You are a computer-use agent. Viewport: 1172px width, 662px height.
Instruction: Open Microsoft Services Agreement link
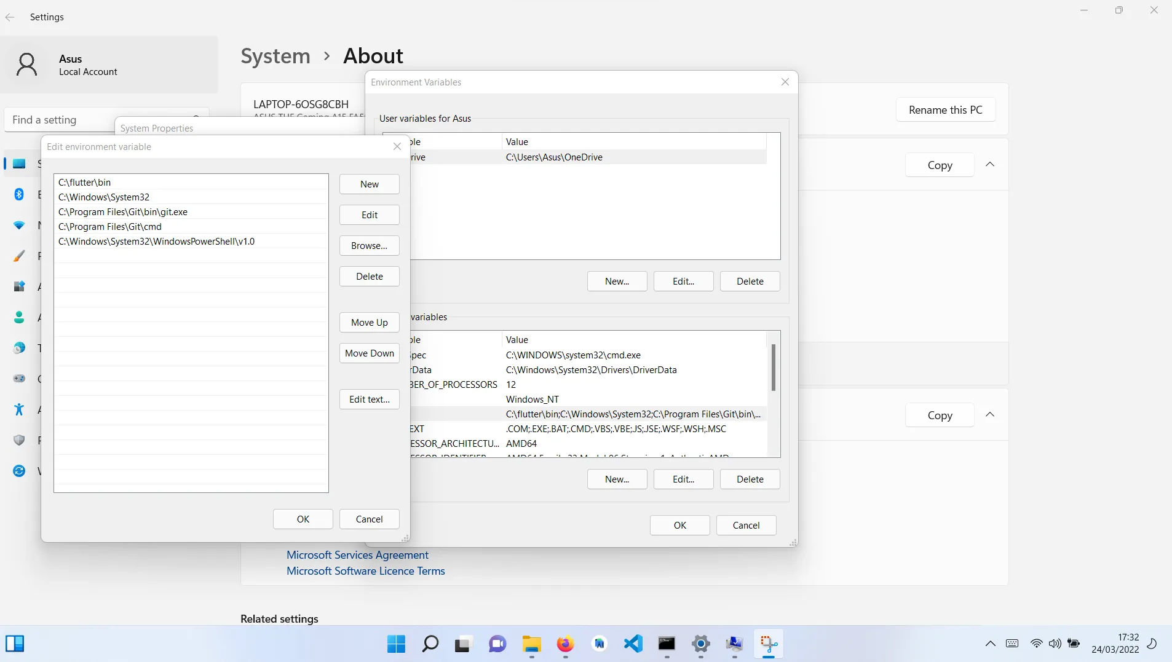pos(357,555)
